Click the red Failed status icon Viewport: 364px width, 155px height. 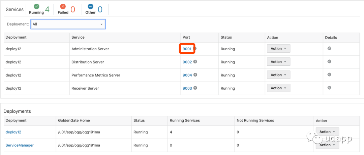pyautogui.click(x=63, y=7)
